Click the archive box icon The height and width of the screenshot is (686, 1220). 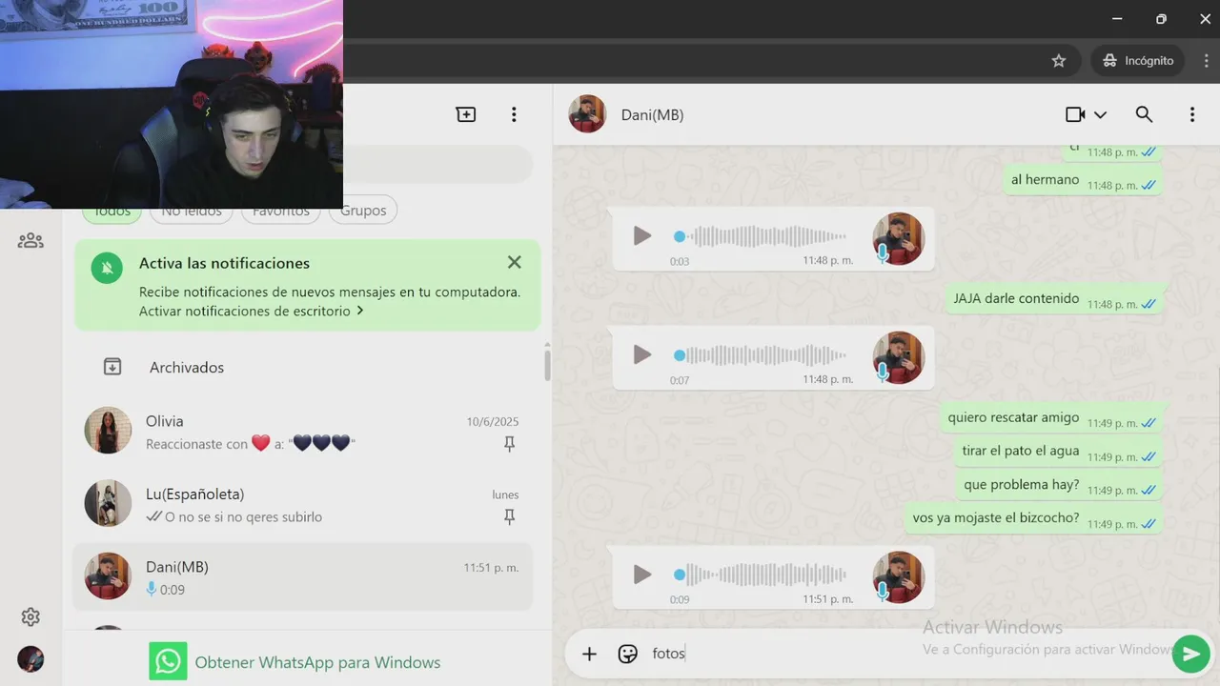[x=112, y=367]
